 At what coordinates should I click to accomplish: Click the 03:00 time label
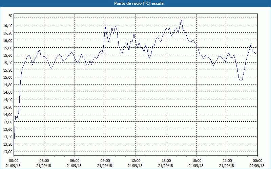(44, 161)
